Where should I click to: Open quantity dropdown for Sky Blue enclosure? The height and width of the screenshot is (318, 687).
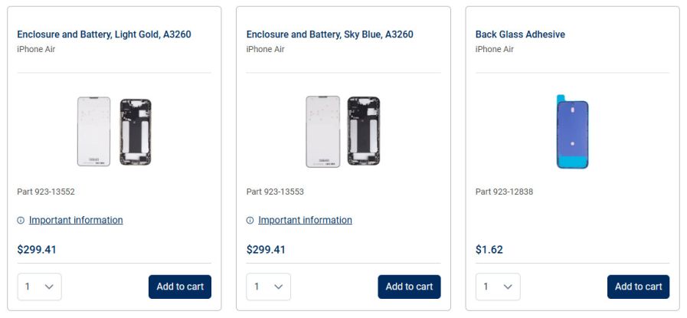(268, 287)
